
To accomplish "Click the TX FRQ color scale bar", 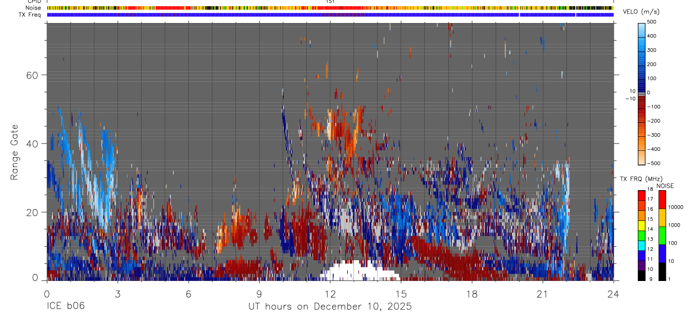I will pos(642,236).
